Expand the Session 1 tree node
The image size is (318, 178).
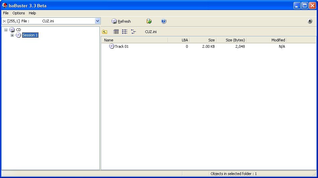coord(12,35)
